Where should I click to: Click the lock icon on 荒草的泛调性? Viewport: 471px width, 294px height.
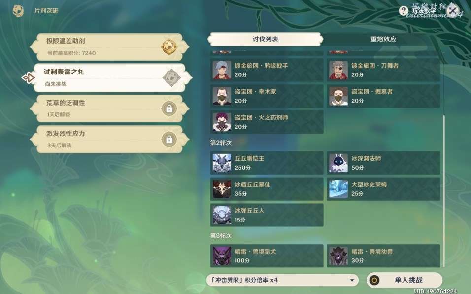[x=169, y=109]
